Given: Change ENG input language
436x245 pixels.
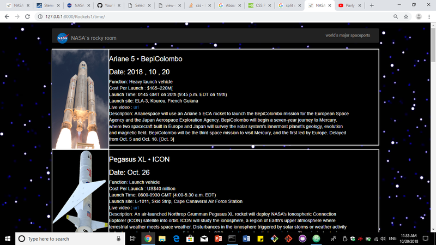Looking at the screenshot, I should (392, 238).
